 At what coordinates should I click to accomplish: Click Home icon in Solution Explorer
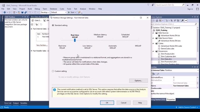(157, 21)
